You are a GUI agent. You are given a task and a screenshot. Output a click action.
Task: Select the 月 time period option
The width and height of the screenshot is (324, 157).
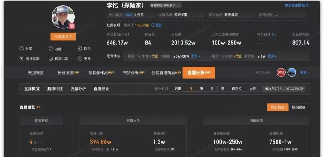coord(212,89)
